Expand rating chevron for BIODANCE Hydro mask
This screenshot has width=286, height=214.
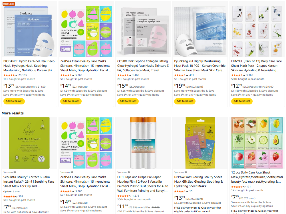[16, 75]
